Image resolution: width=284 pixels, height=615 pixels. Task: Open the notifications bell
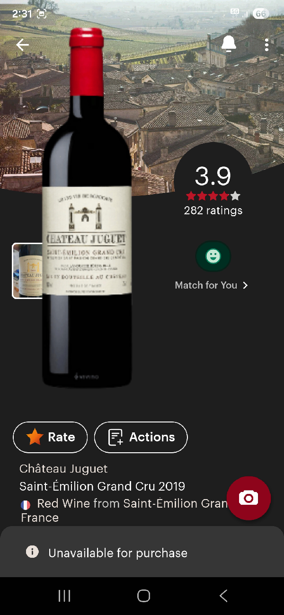point(229,43)
